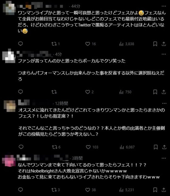
Task: Like the tweet with 2 likes
Action: click(x=89, y=92)
